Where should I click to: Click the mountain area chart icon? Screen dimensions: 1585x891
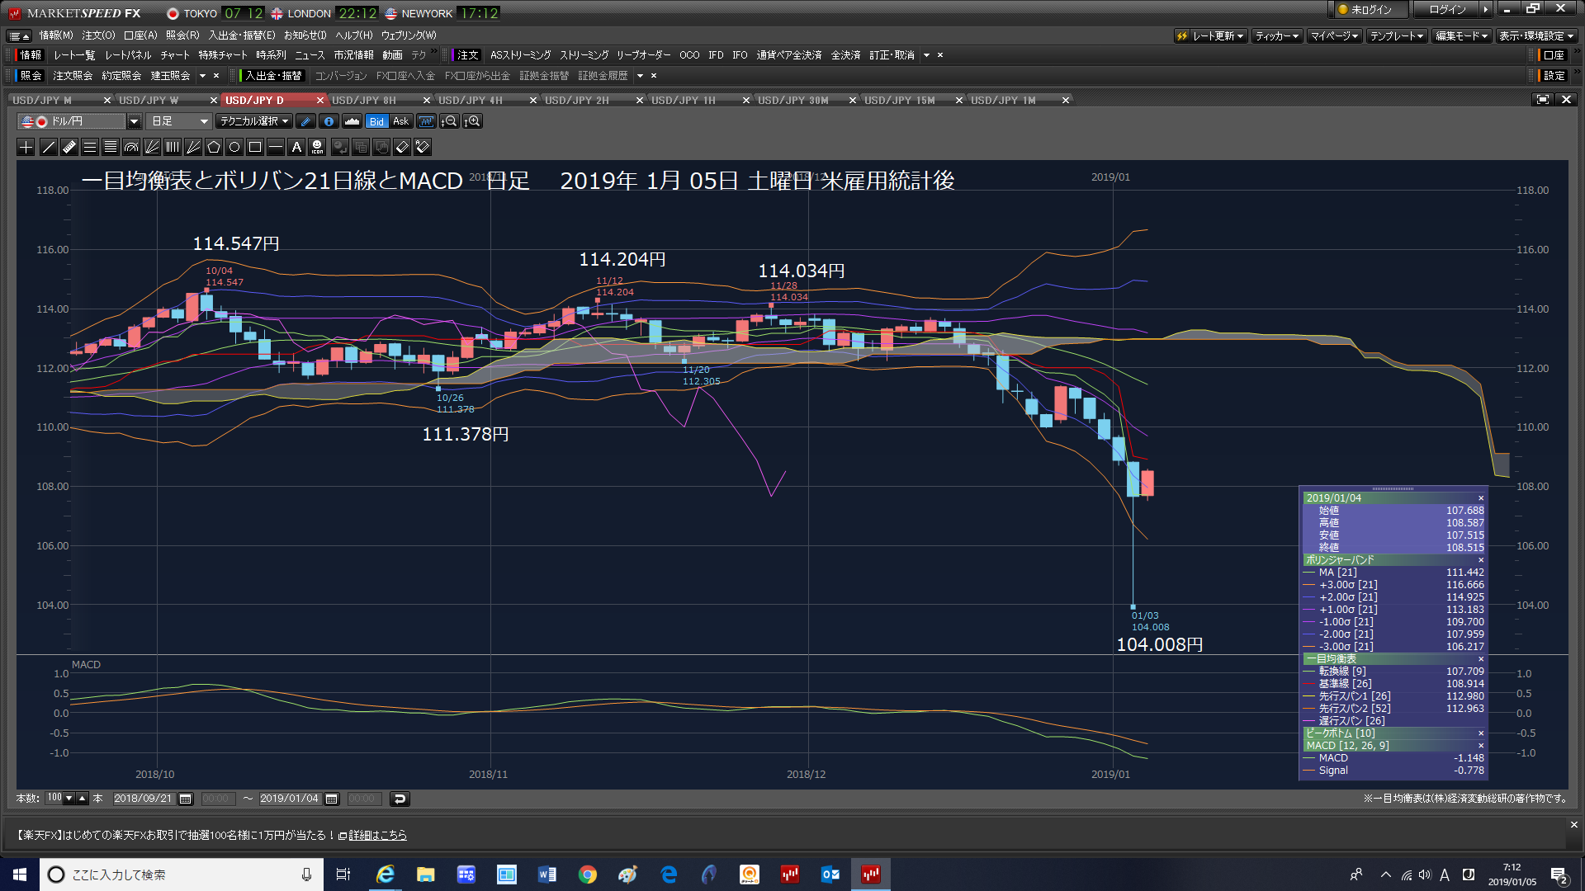(x=352, y=121)
